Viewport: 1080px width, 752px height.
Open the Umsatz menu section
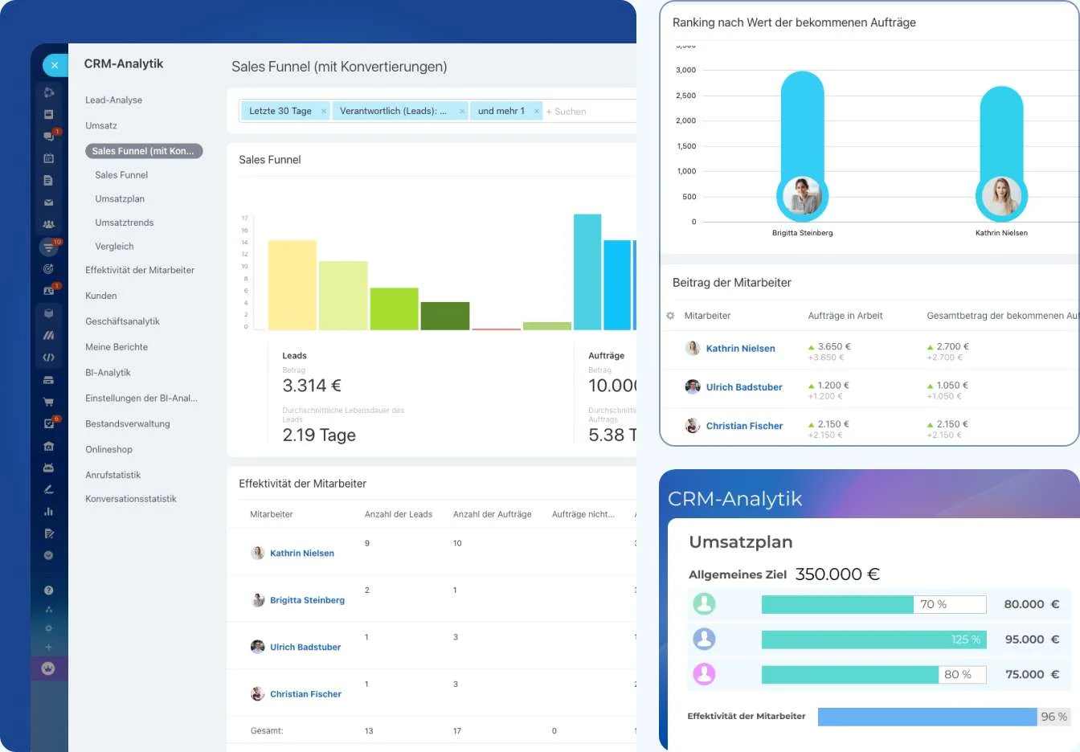[x=101, y=125]
